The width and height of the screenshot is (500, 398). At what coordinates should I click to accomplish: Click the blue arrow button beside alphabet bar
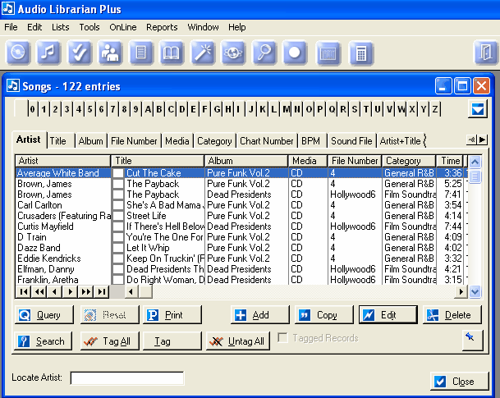point(478,109)
